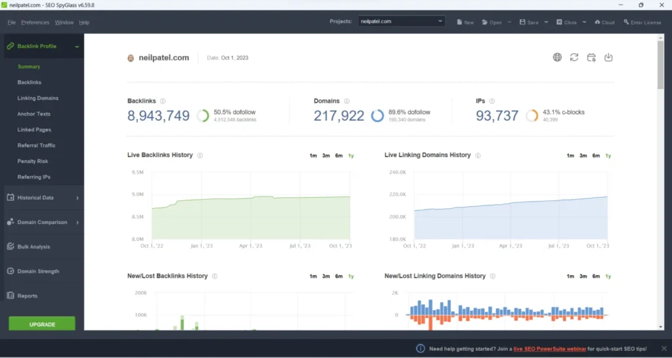
Task: Open the Cloud toolbar icon
Action: pos(604,22)
